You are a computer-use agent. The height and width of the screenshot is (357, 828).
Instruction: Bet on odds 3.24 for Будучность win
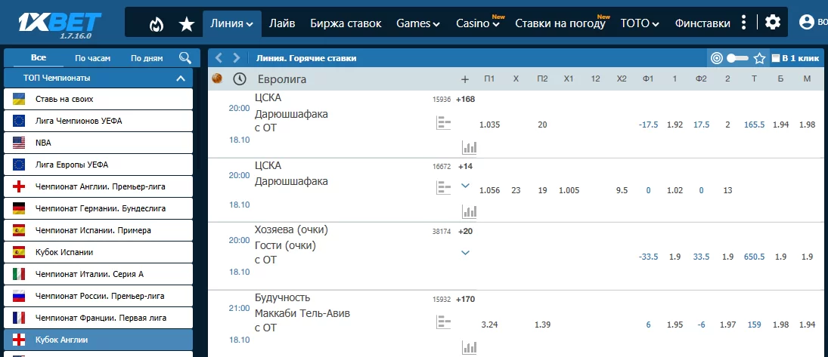(489, 325)
